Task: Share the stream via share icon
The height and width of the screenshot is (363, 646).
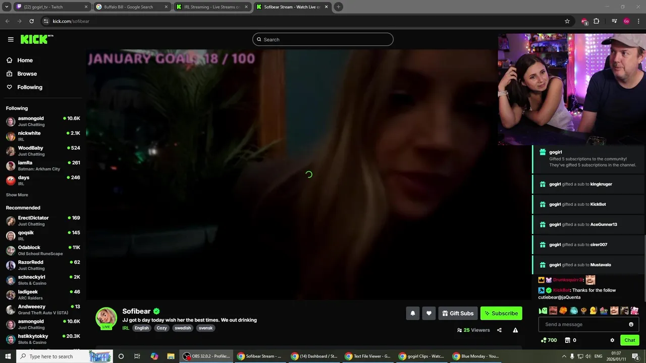Action: 499,330
